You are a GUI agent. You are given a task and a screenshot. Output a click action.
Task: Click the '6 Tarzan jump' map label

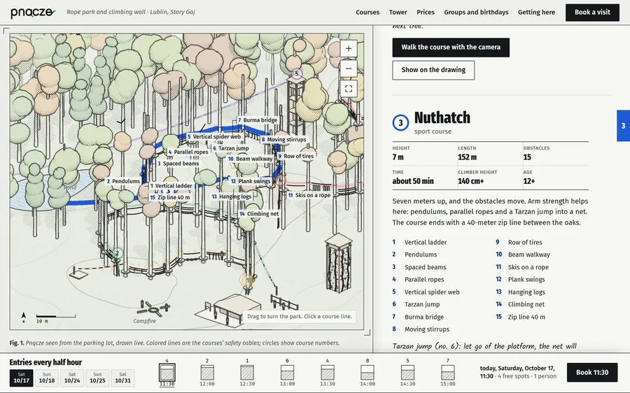click(231, 148)
